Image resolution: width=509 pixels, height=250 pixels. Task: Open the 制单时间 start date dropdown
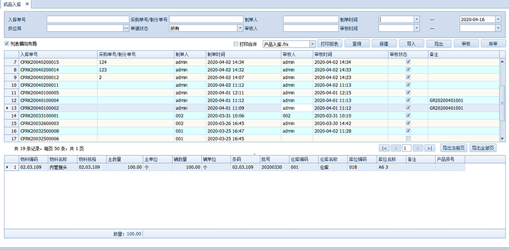coord(417,20)
